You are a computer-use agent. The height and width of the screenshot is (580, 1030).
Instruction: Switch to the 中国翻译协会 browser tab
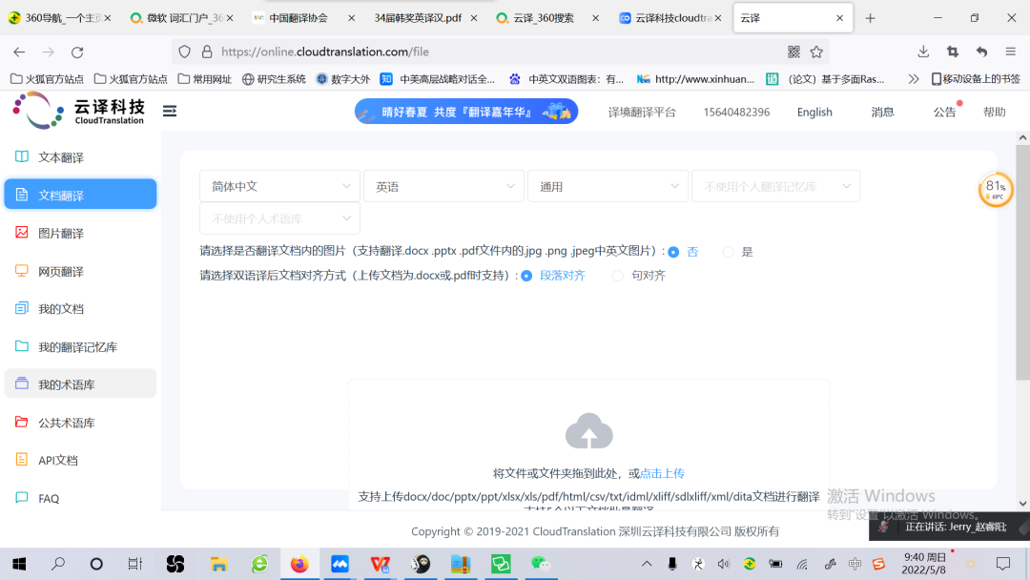tap(304, 18)
